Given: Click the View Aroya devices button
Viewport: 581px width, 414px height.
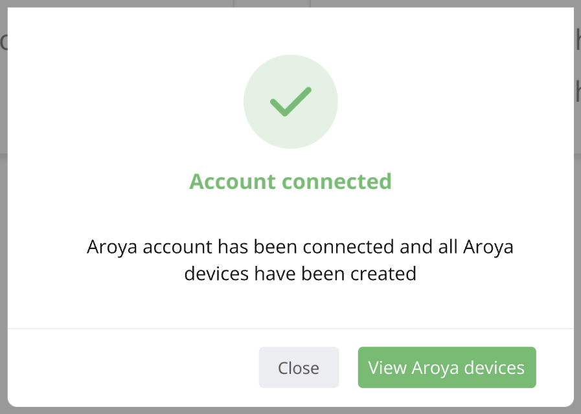Looking at the screenshot, I should click(x=446, y=367).
